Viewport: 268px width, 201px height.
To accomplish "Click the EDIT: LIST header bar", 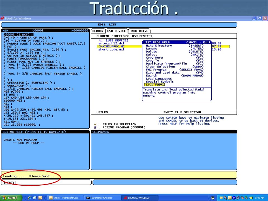I will [x=119, y=25].
